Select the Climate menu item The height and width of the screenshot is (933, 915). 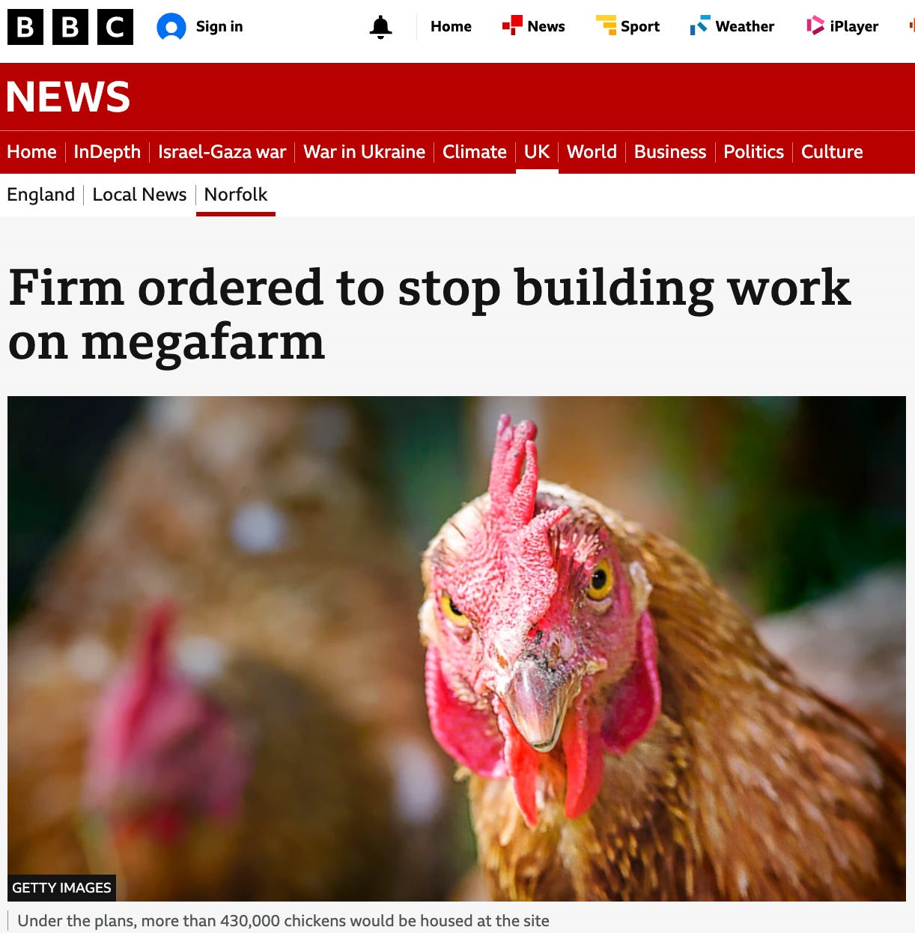coord(475,152)
